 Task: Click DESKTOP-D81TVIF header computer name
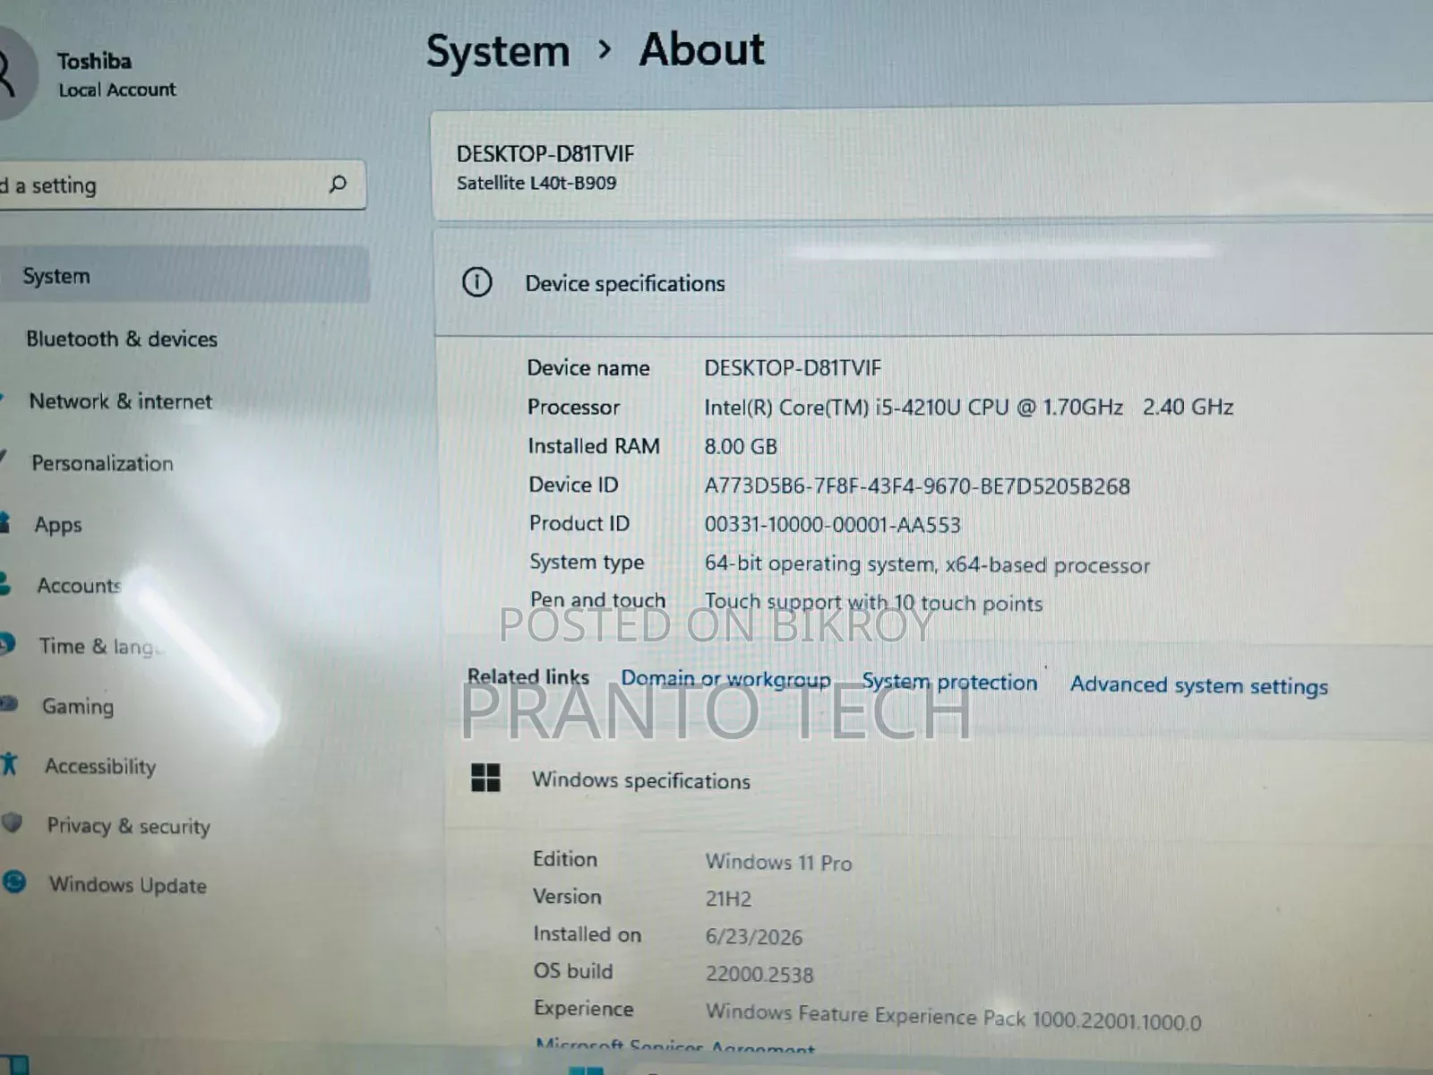coord(545,154)
